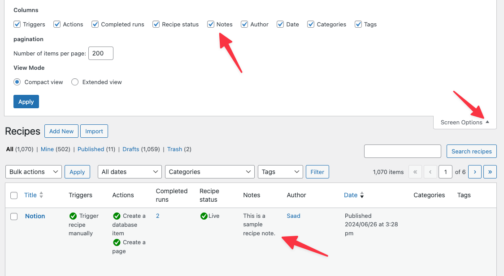Click green check beside Create a database item

[x=117, y=216]
